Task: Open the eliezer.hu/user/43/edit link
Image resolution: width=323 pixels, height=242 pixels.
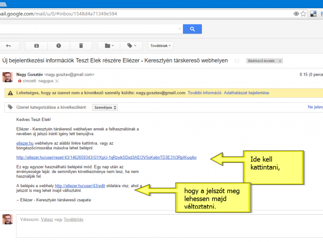Action: 80,186
